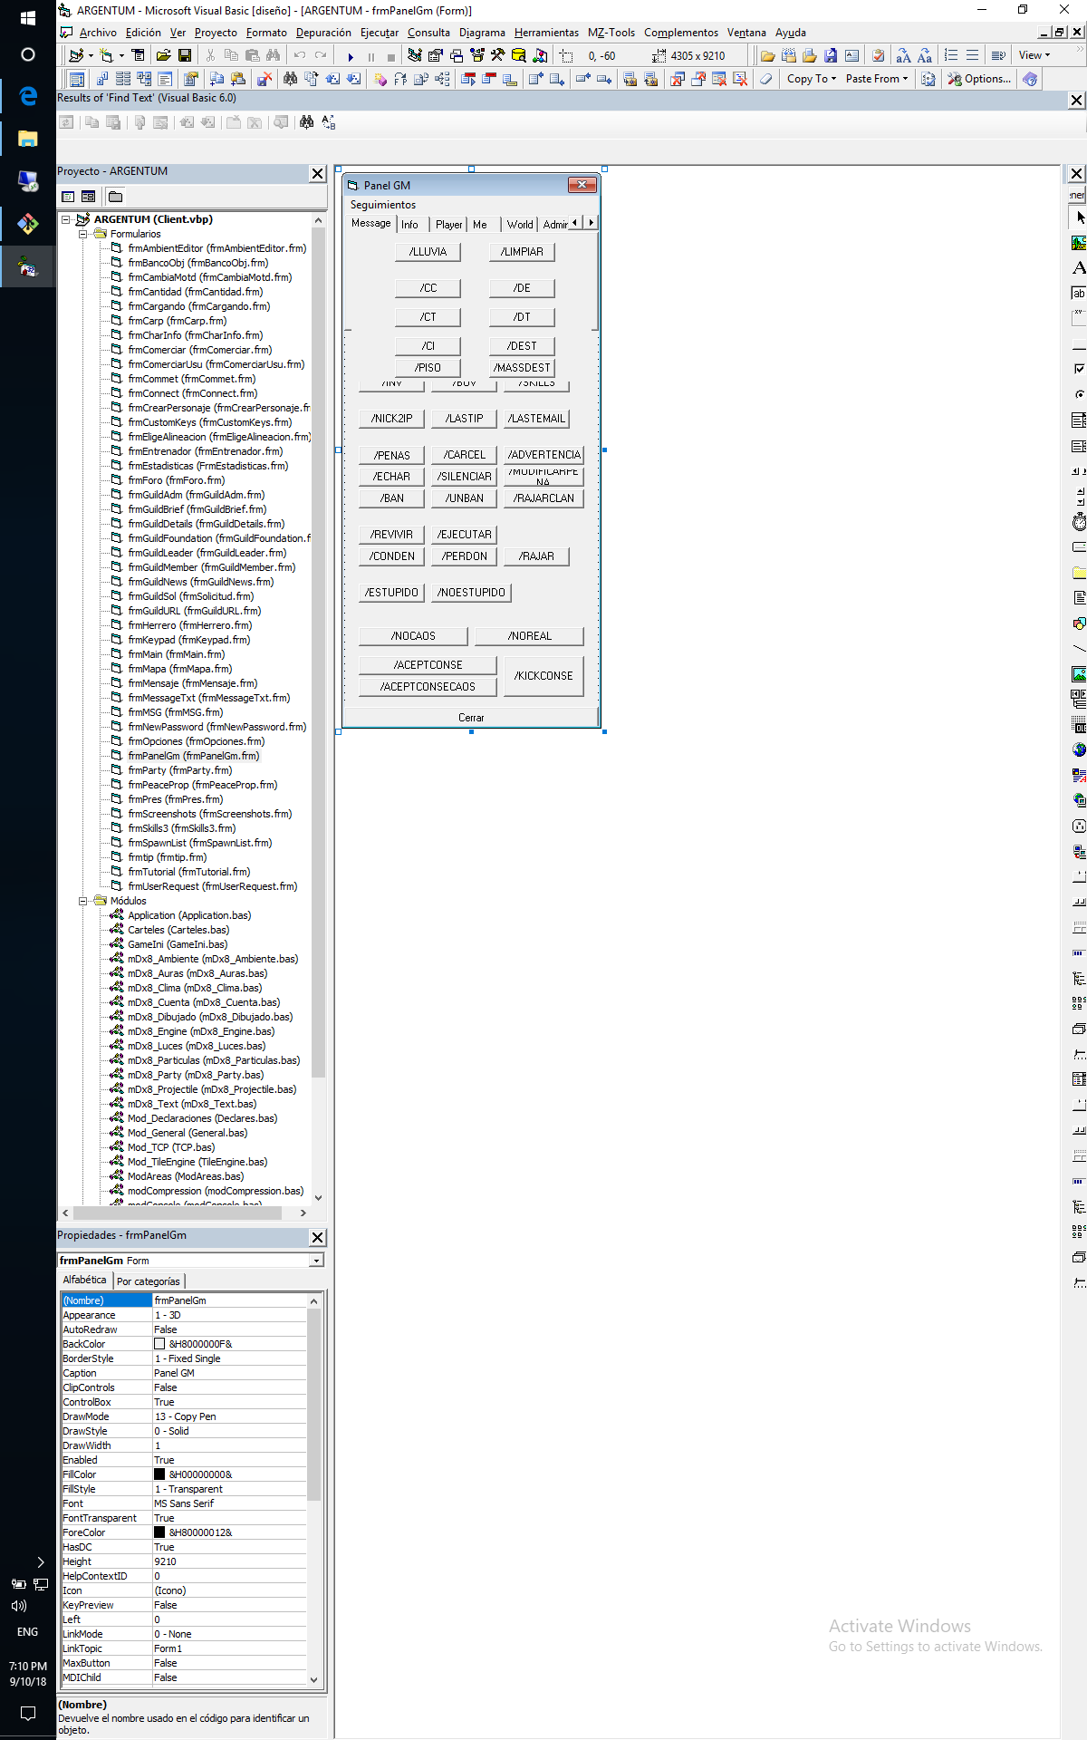The width and height of the screenshot is (1087, 1740).
Task: Open Microsoft Edge from the taskbar
Action: [x=27, y=95]
